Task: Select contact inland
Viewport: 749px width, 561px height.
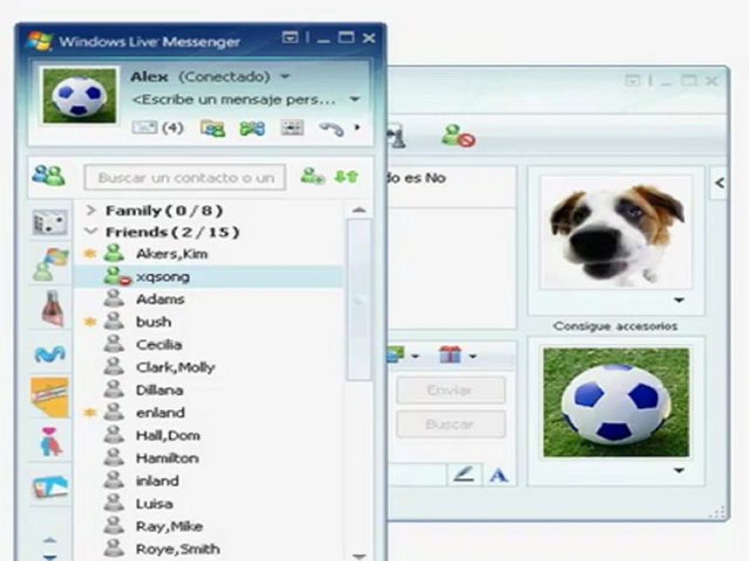Action: (157, 481)
